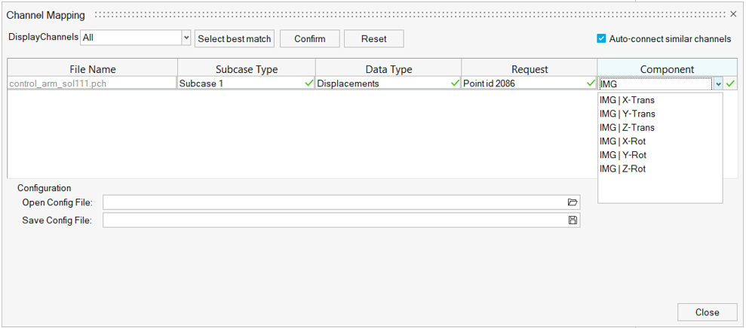Uncheck Auto-connect similar channels checkbox
746x328 pixels.
[601, 39]
